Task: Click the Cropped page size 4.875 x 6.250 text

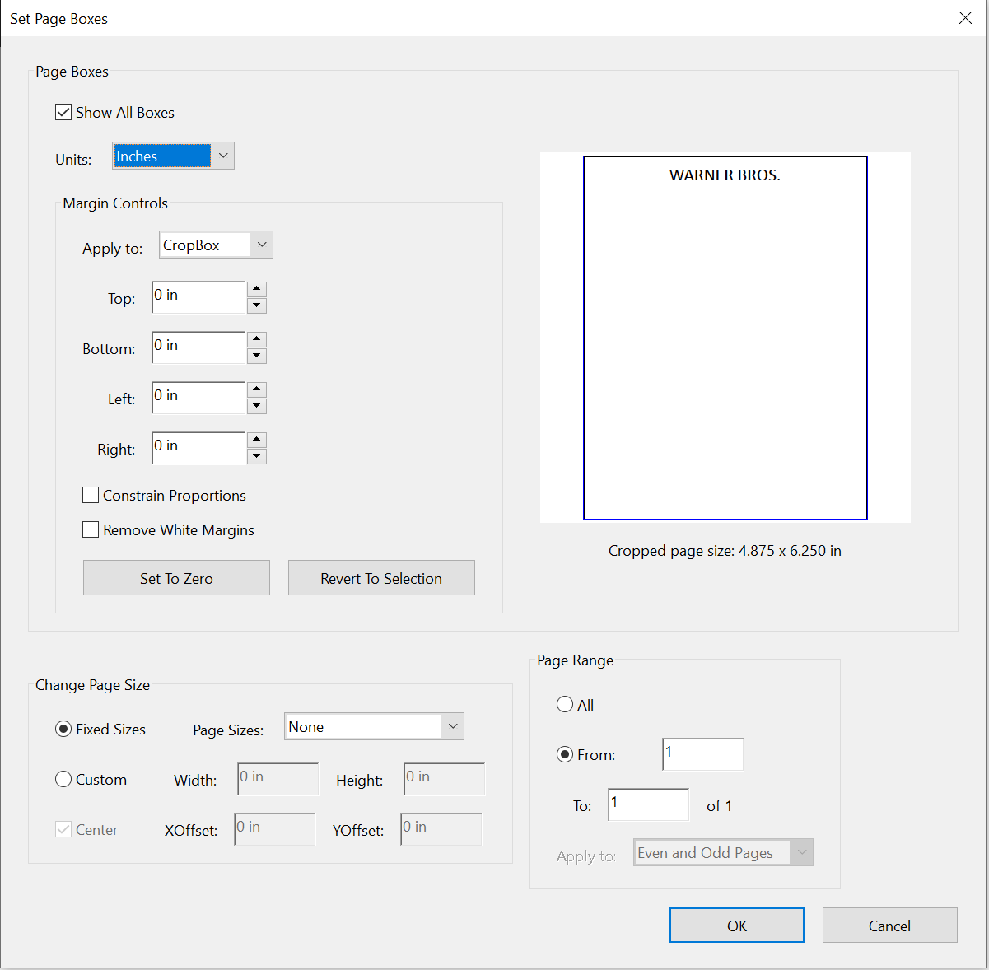Action: [725, 551]
